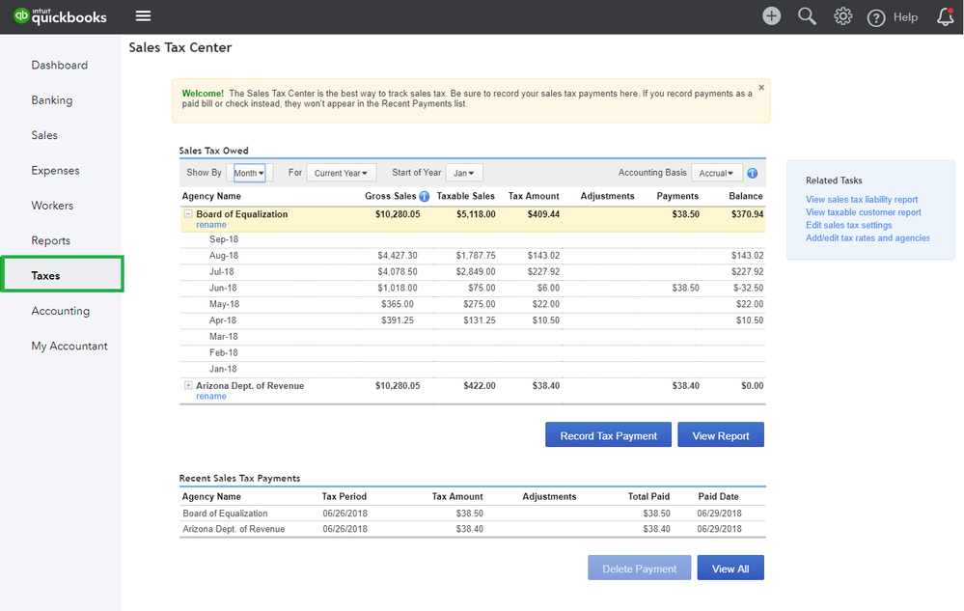Screen dimensions: 964x611
Task: Open the Show By Month dropdown
Action: [x=250, y=174]
